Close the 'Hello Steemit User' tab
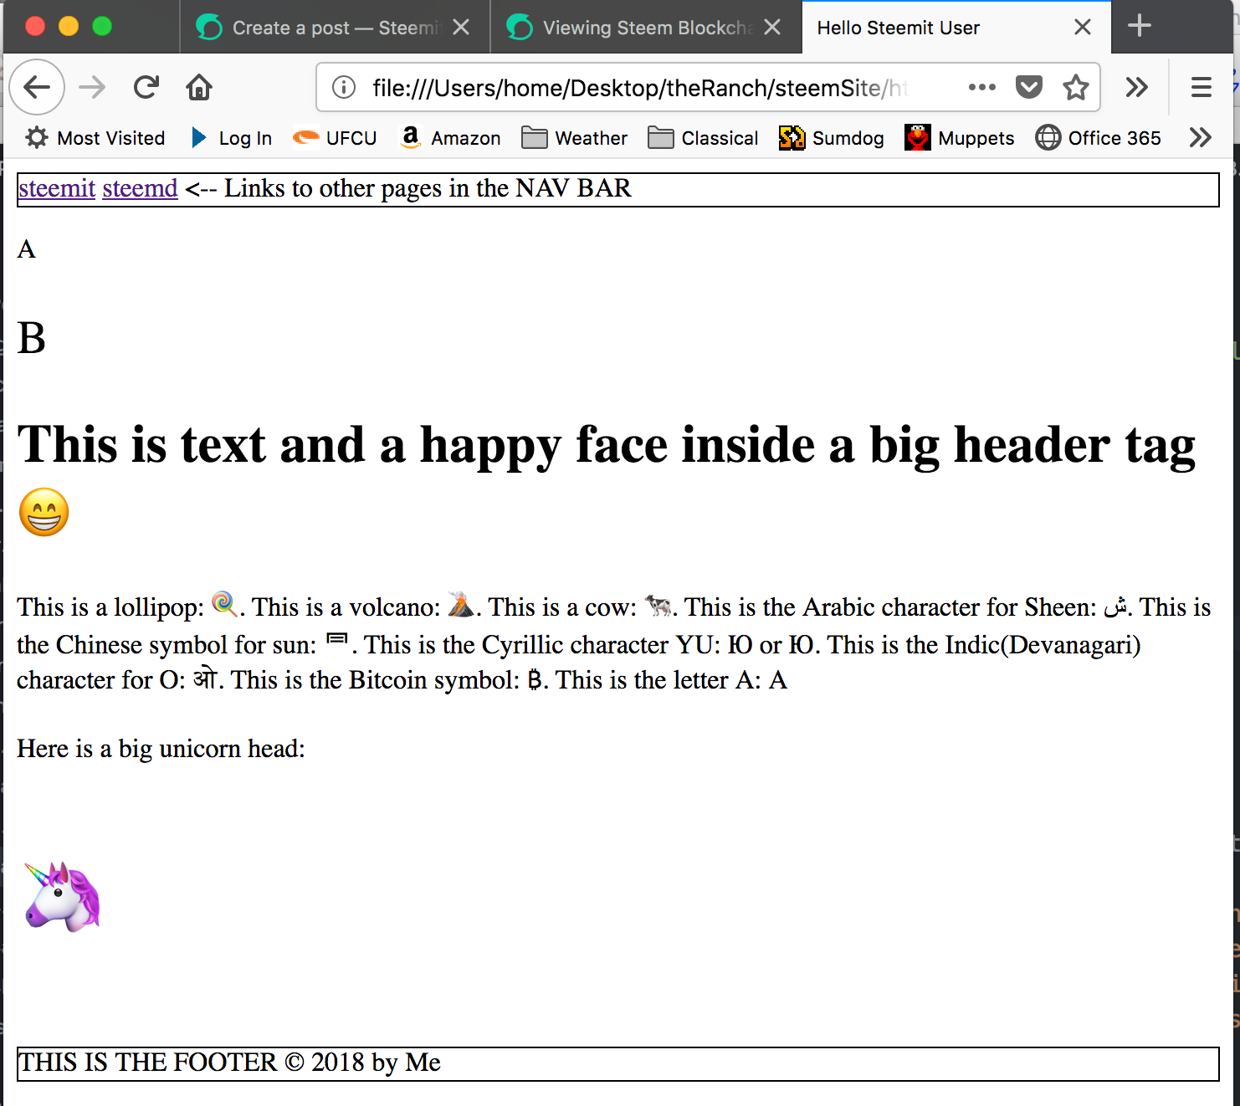This screenshot has width=1240, height=1106. [x=1083, y=28]
